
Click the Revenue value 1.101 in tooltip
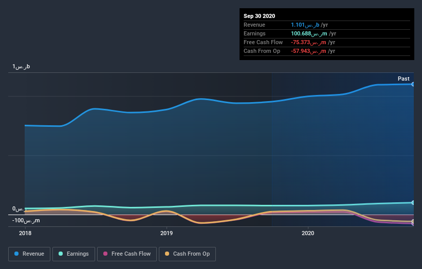(305, 25)
